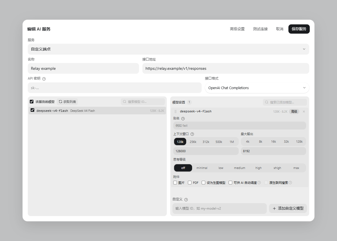Viewport: 337px width, 241px height.
Task: Select 4k max output
Action: 248,142
